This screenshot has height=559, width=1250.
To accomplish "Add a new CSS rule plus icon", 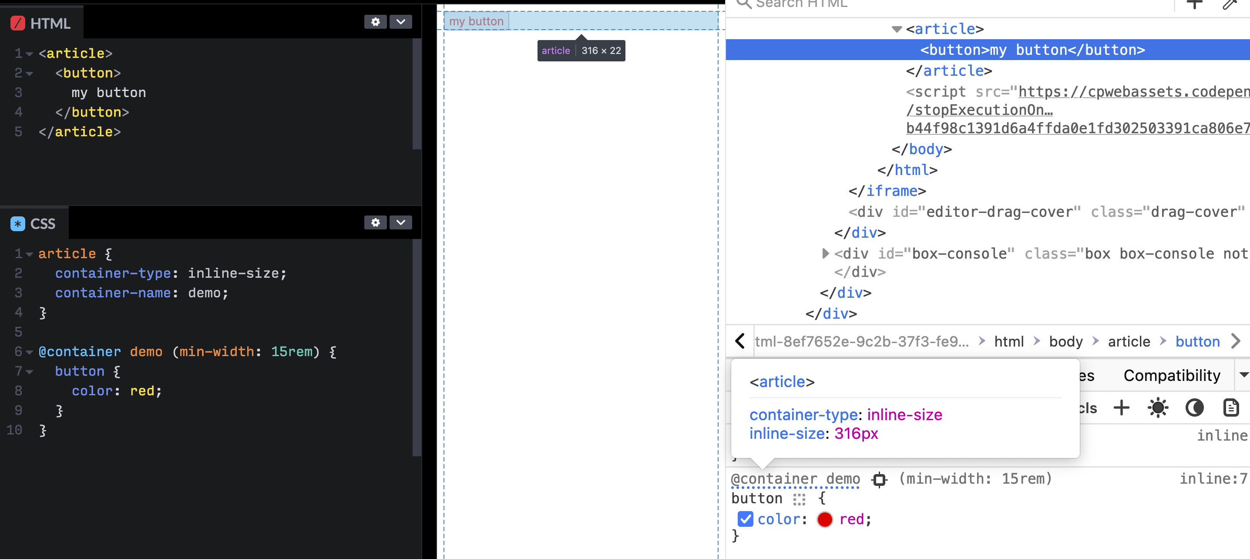I will [x=1121, y=408].
